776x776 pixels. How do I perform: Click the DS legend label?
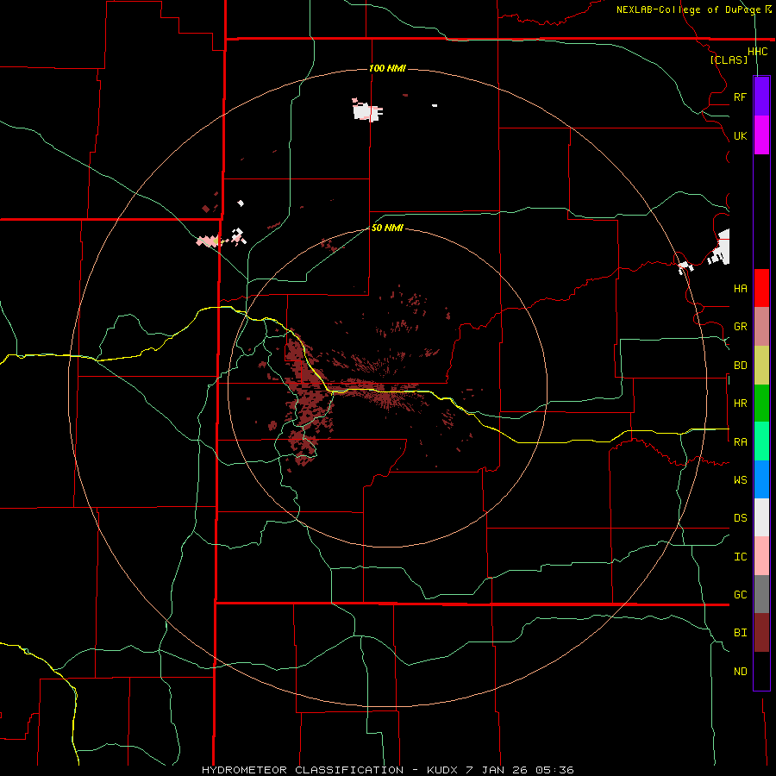click(x=741, y=517)
